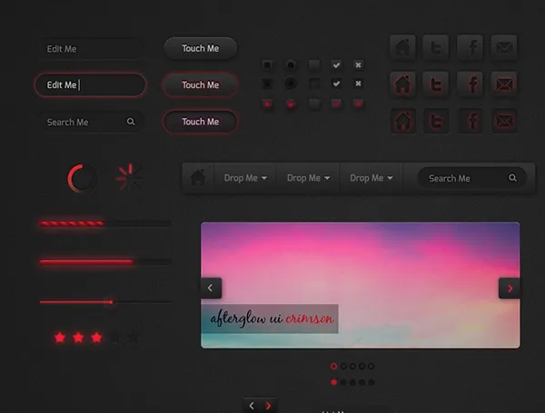Image resolution: width=545 pixels, height=413 pixels.
Task: Select the top-row round radio button
Action: [291, 65]
